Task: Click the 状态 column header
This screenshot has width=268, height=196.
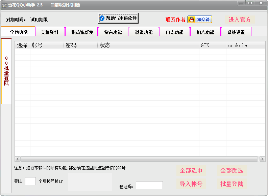Action: 148,45
